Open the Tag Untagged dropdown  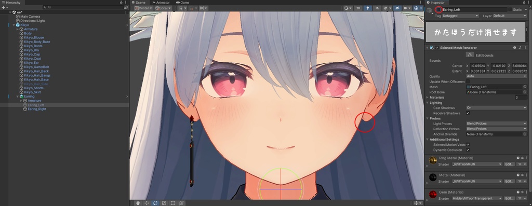[461, 16]
